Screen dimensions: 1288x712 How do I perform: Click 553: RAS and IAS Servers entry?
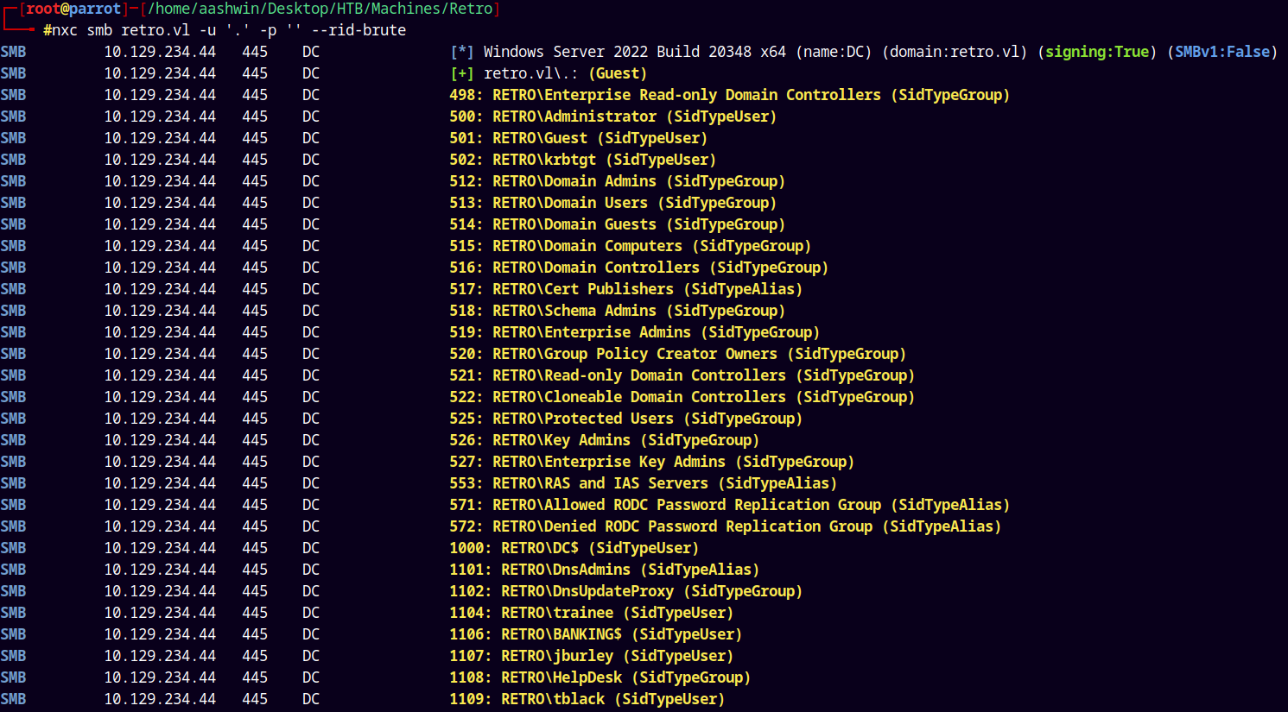pyautogui.click(x=643, y=483)
